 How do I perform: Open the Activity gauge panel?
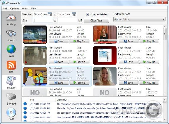11,20
